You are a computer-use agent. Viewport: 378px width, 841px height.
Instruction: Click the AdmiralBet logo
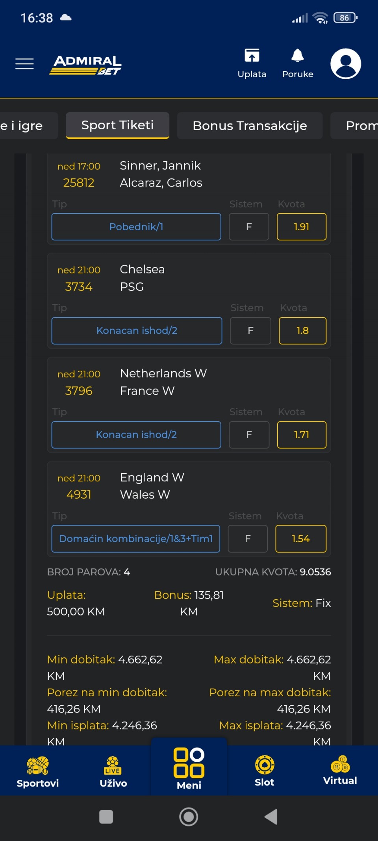pyautogui.click(x=85, y=65)
